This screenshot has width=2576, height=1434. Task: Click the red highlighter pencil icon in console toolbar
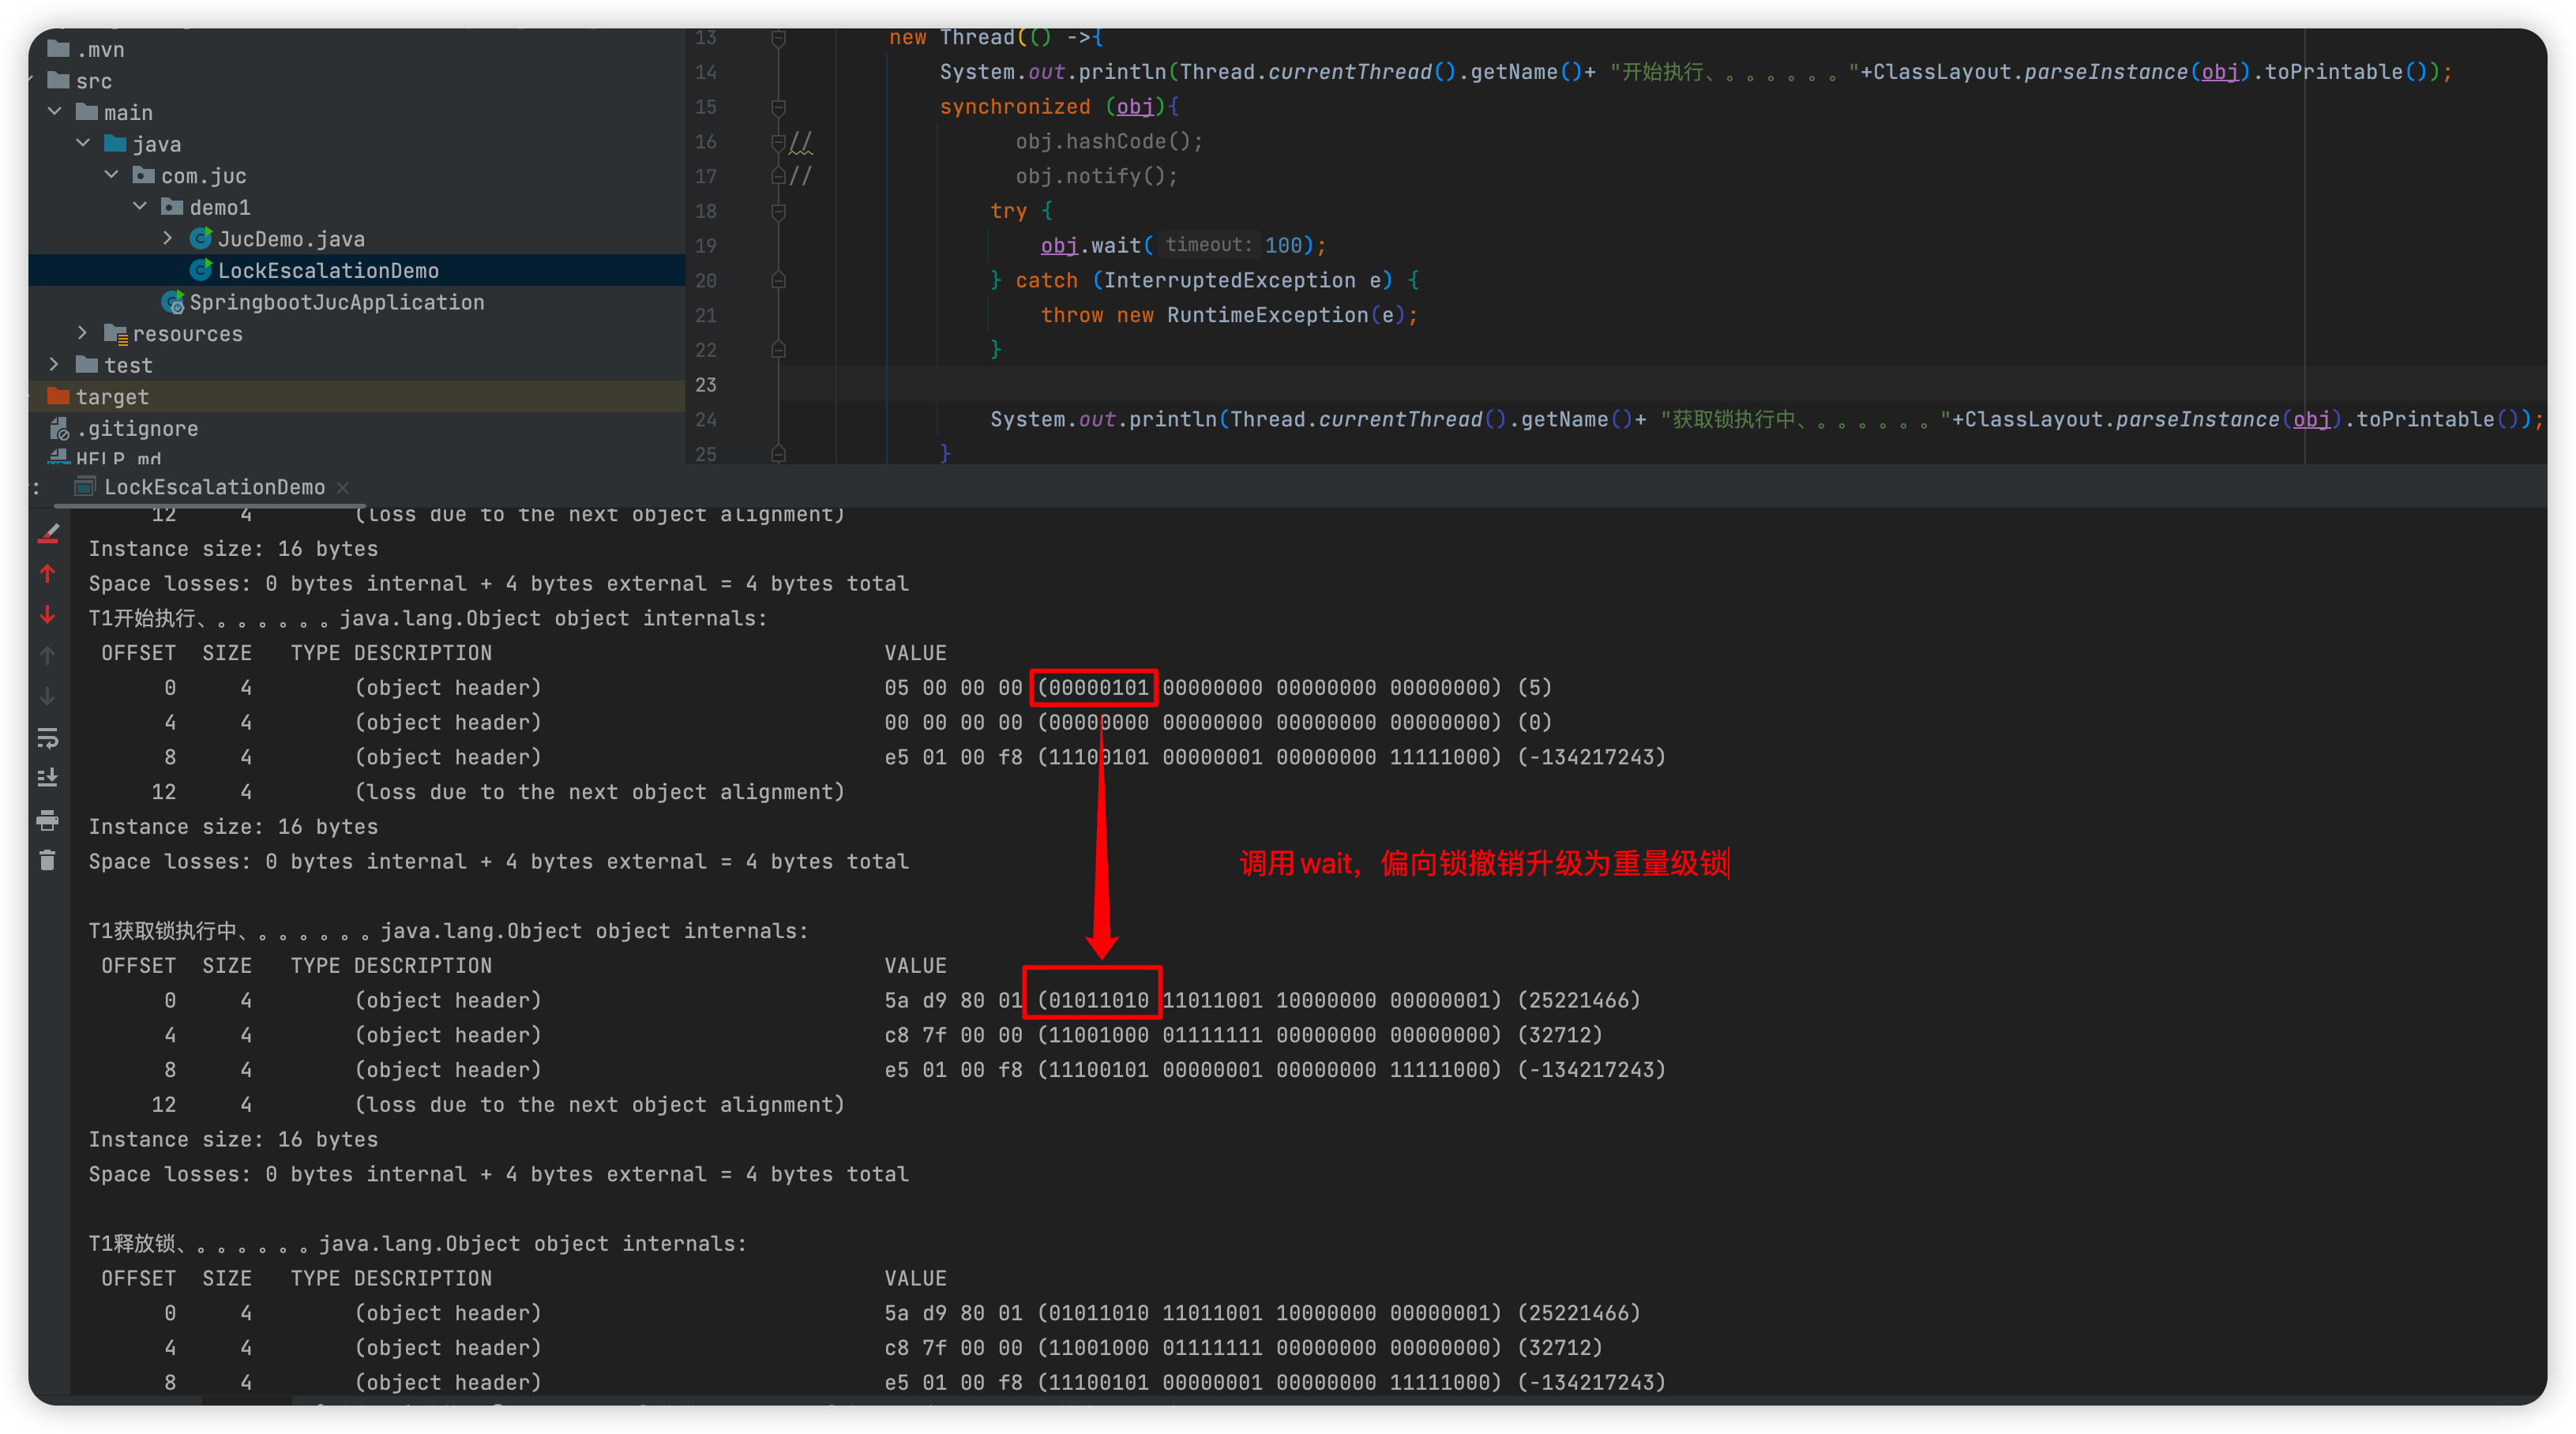[48, 534]
